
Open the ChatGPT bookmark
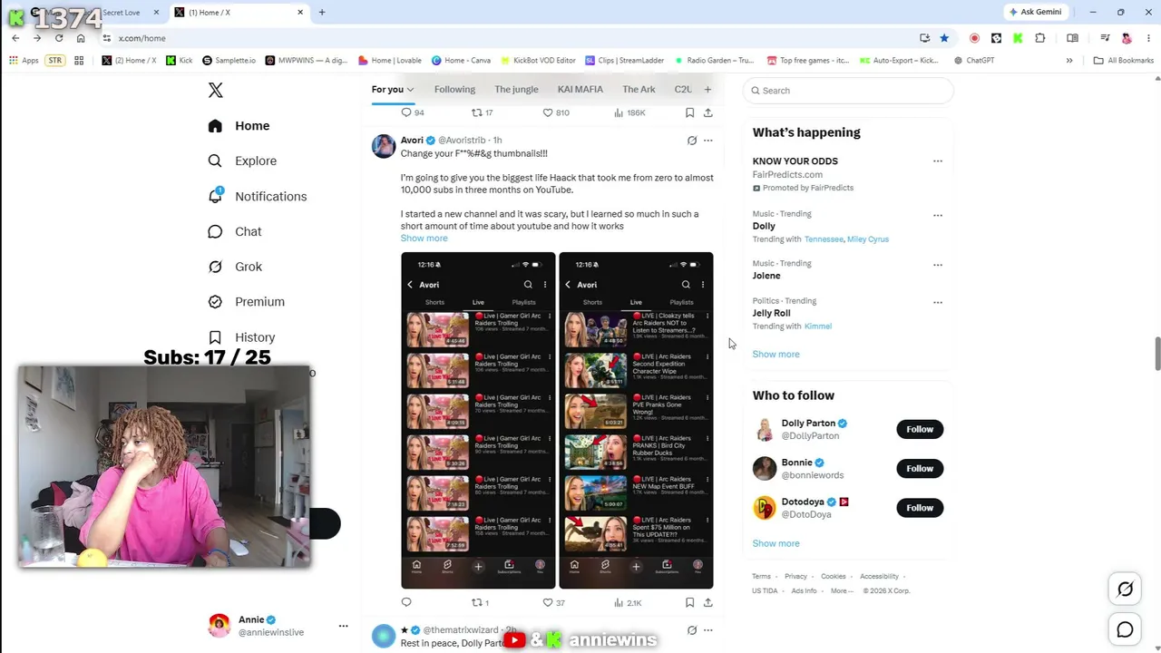974,61
